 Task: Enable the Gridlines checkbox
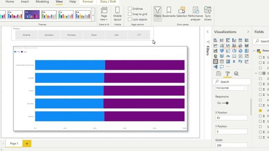[130, 8]
